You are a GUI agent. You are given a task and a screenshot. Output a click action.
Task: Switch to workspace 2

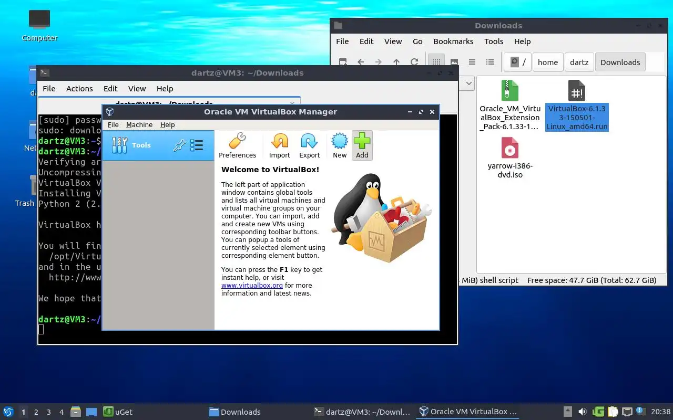pos(36,412)
